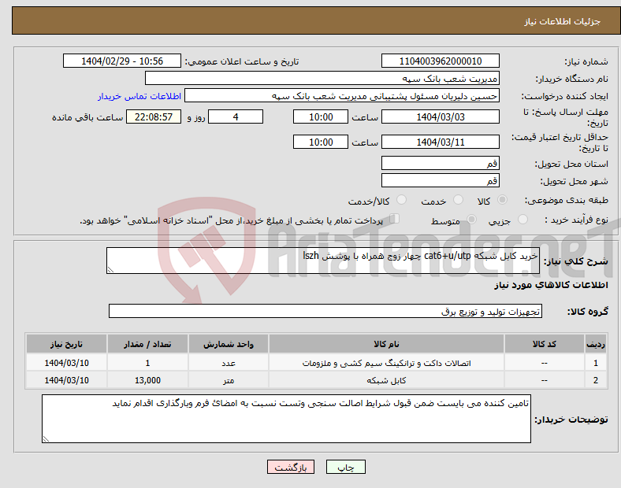This screenshot has height=488, width=621.
Task: Toggle the Islamic treasury payment checkbox
Action: (395, 219)
